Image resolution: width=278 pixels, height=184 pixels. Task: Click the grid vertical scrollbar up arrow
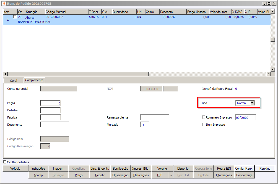pyautogui.click(x=273, y=12)
